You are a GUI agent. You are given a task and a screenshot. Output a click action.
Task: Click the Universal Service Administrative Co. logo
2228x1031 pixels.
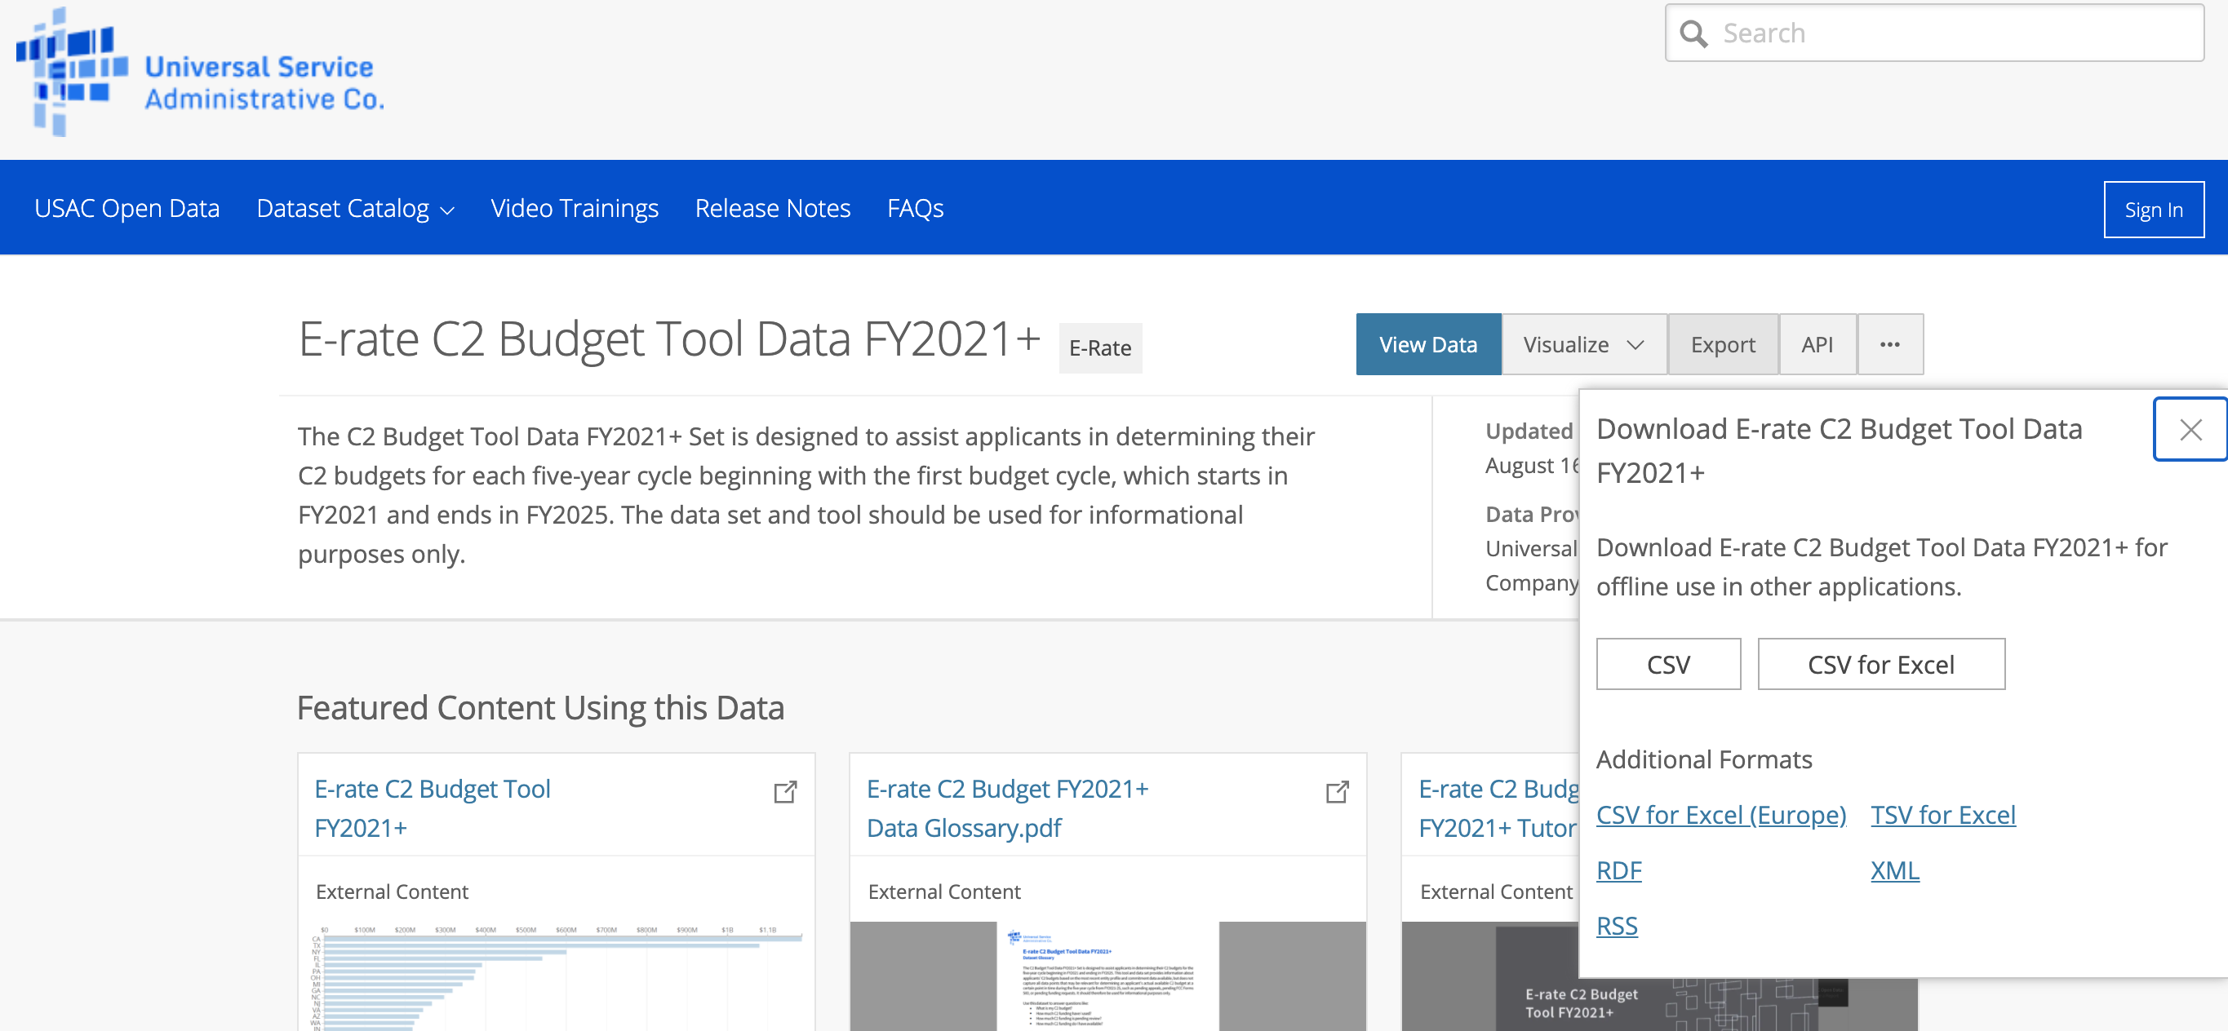tap(200, 73)
